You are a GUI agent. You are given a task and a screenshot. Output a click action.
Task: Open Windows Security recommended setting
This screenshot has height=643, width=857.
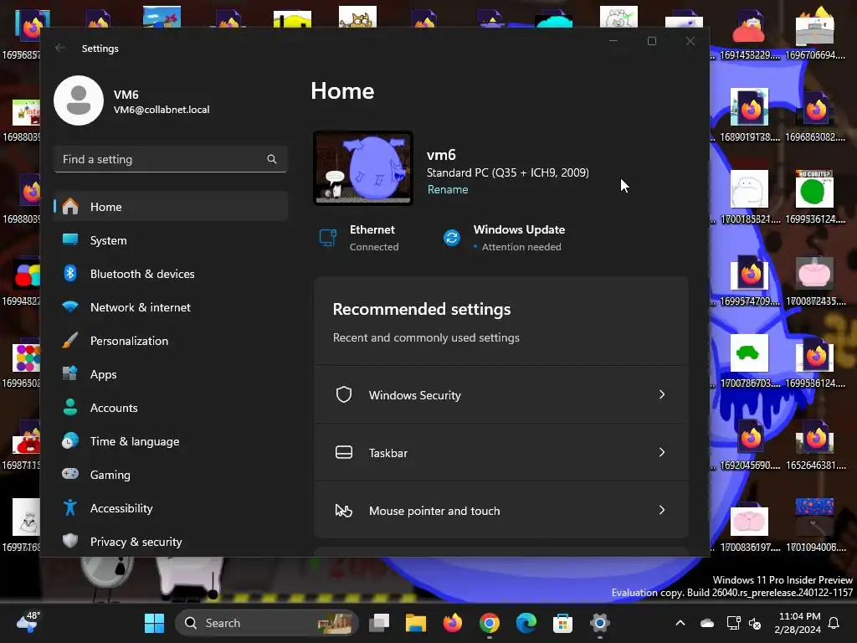(501, 395)
